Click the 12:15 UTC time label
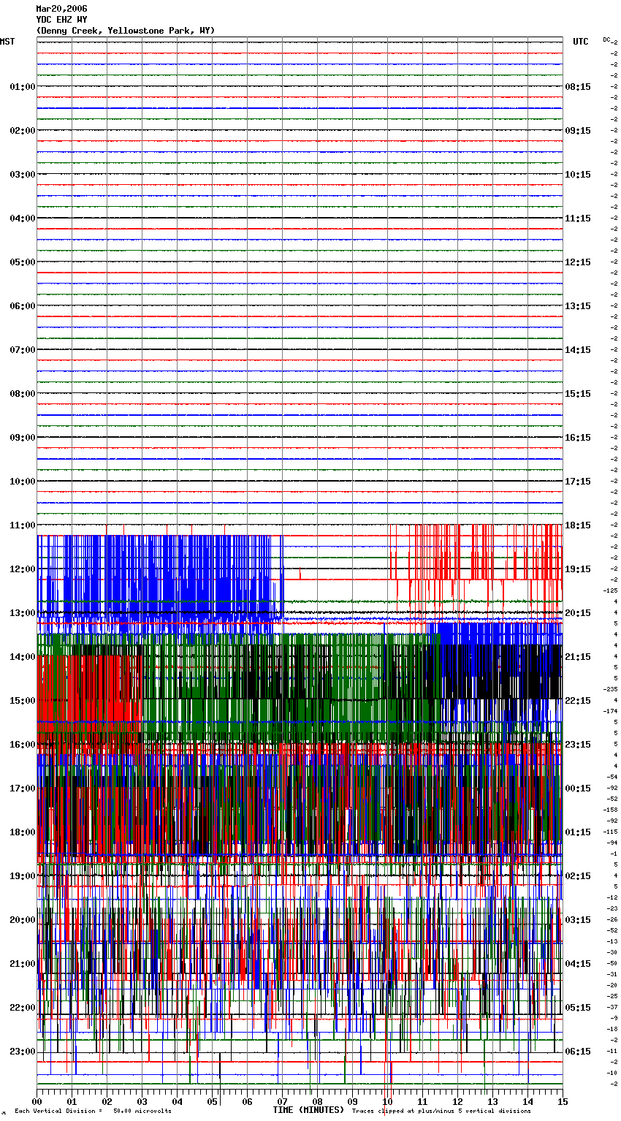Image resolution: width=621 pixels, height=1121 pixels. [x=578, y=262]
